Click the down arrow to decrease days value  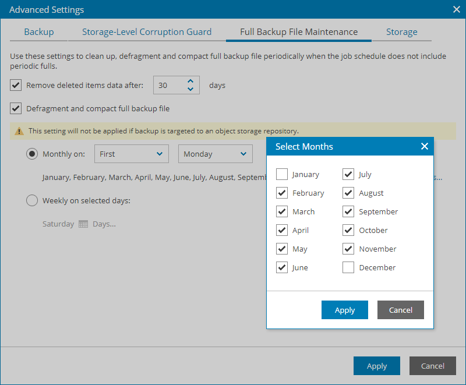pyautogui.click(x=190, y=88)
